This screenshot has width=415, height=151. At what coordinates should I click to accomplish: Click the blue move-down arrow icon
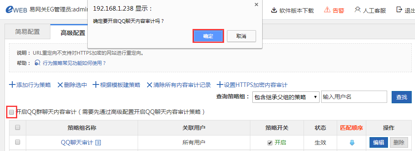pos(352,143)
